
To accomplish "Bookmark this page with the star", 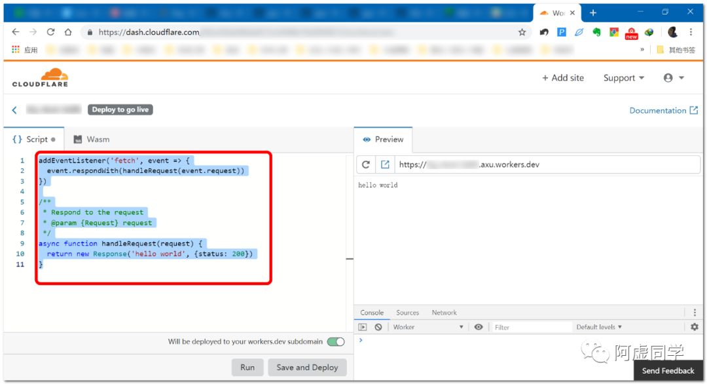I will pyautogui.click(x=522, y=32).
